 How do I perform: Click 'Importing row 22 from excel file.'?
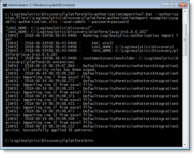tap(58, 100)
